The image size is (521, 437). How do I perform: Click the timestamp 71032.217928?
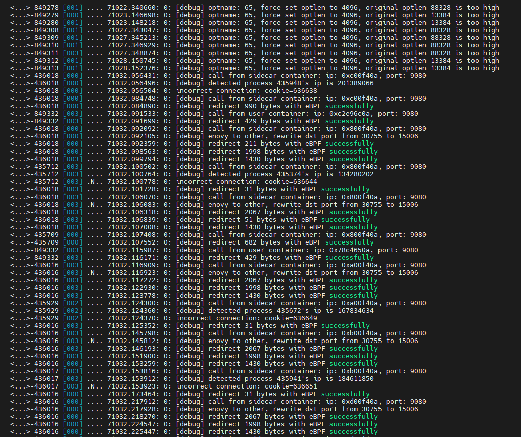click(x=131, y=409)
